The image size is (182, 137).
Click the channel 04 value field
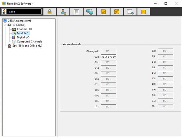pyautogui.click(x=108, y=68)
